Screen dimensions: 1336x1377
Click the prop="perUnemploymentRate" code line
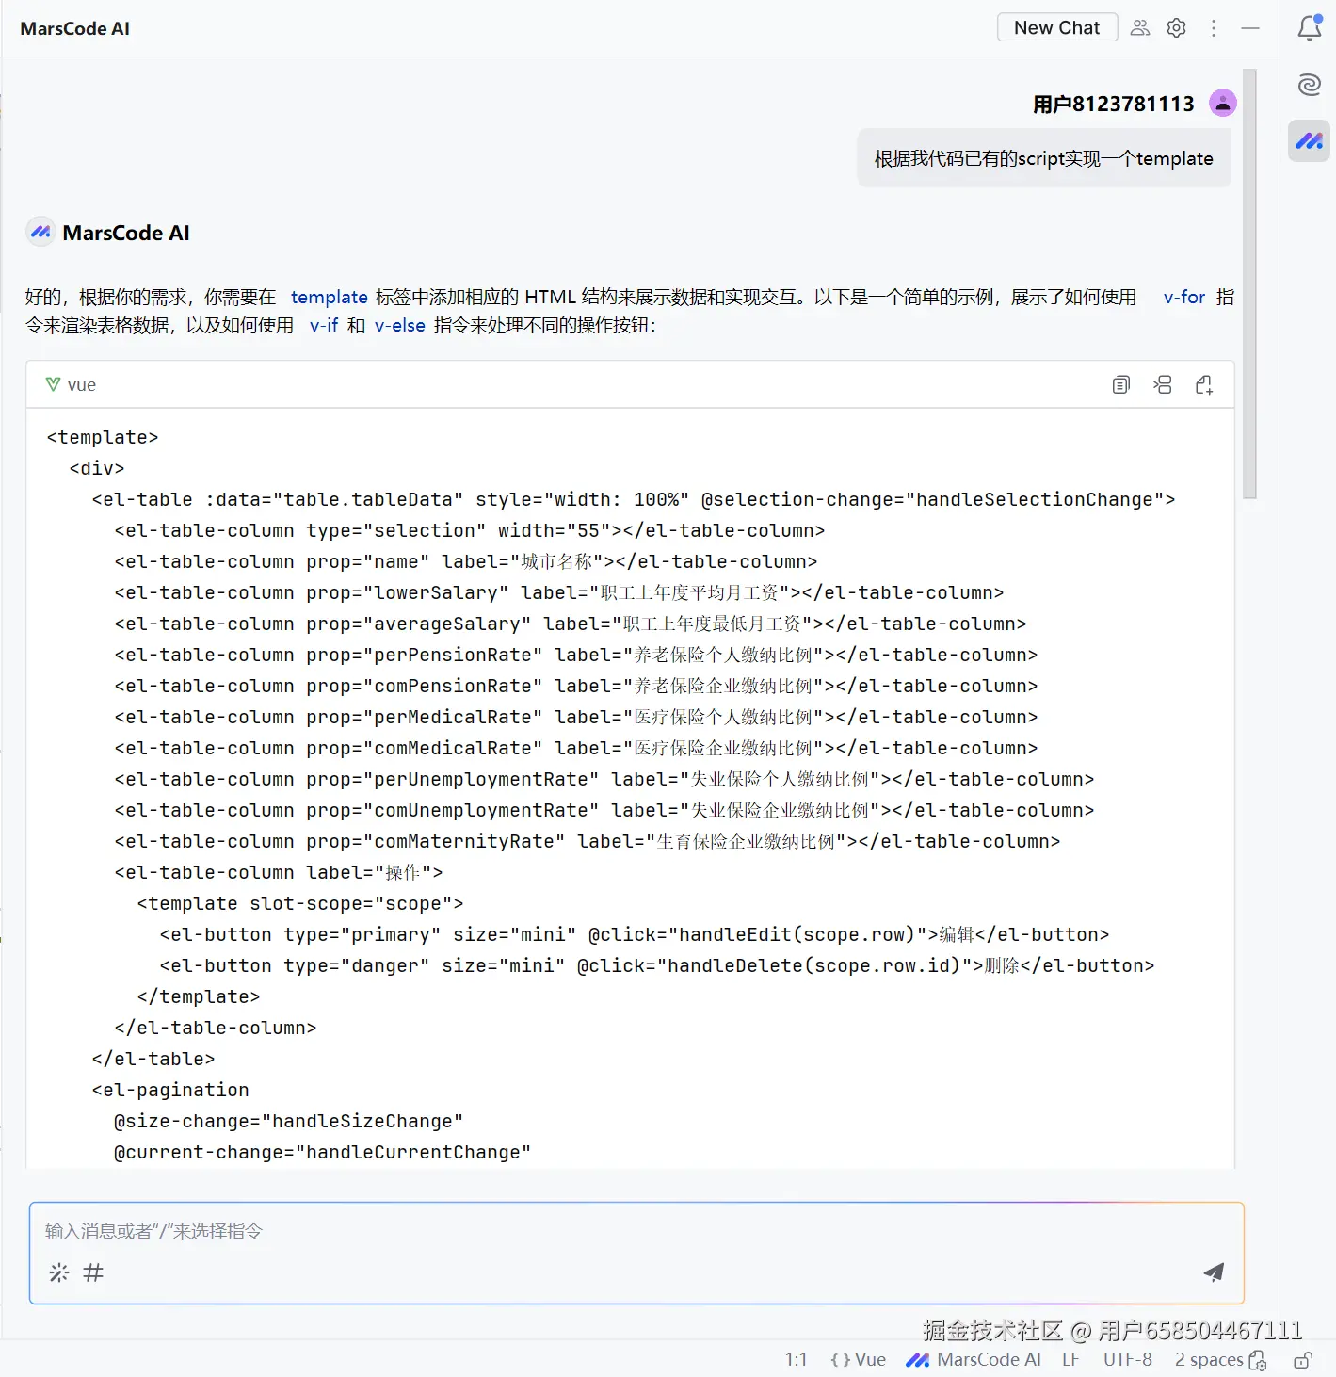[604, 779]
